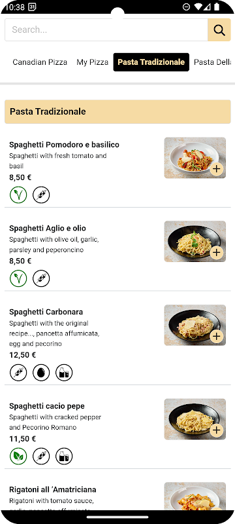Open Spaghetti Carbonara item title
The height and width of the screenshot is (524, 235).
tap(46, 312)
